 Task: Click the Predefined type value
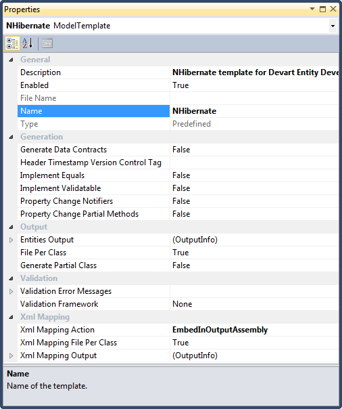[191, 124]
